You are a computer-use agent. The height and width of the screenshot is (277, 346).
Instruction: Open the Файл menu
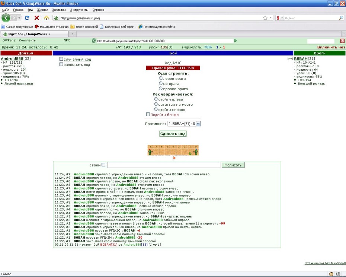pyautogui.click(x=6, y=10)
